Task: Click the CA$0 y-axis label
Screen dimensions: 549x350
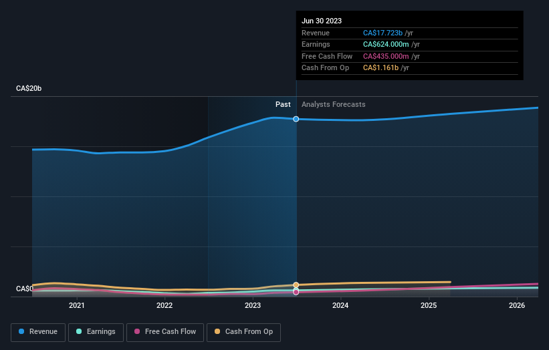Action: [25, 289]
